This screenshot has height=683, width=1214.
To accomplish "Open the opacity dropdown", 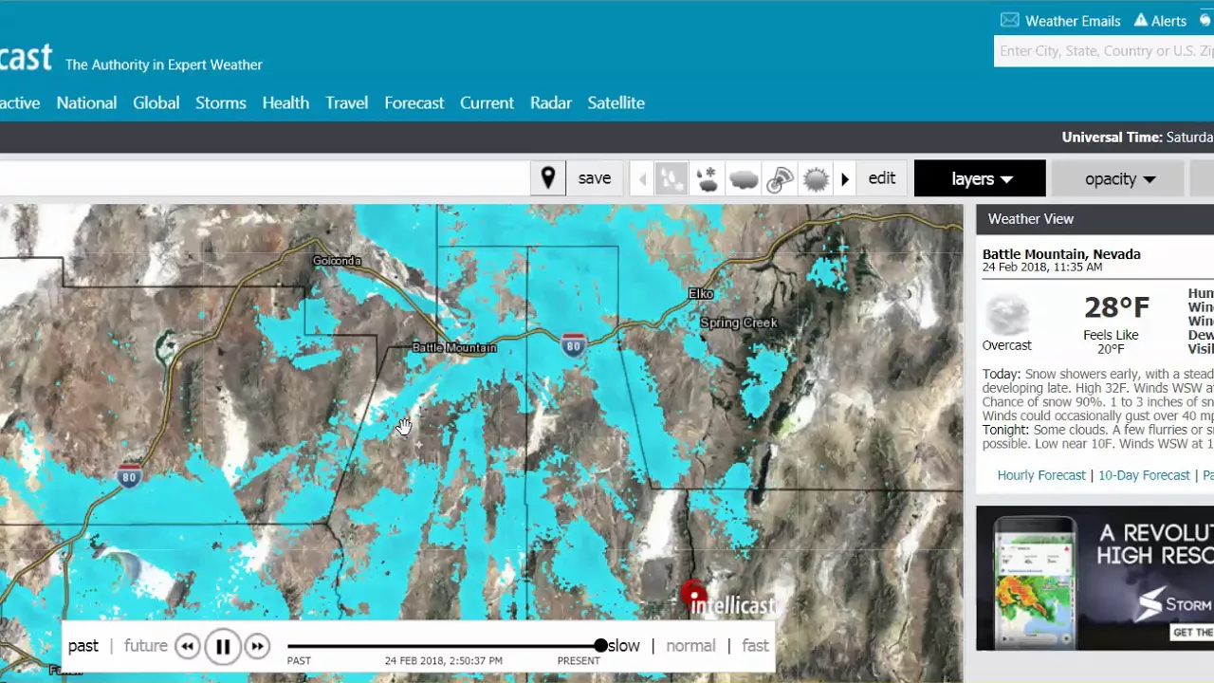I will (1120, 178).
